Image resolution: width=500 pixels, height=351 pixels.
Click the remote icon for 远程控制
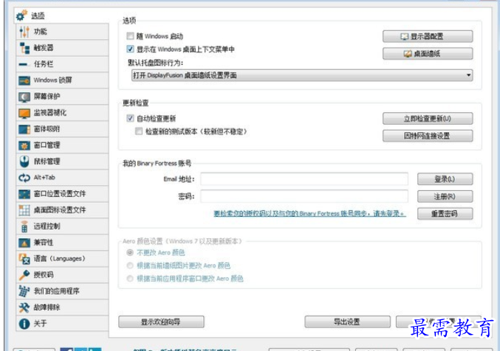point(24,226)
